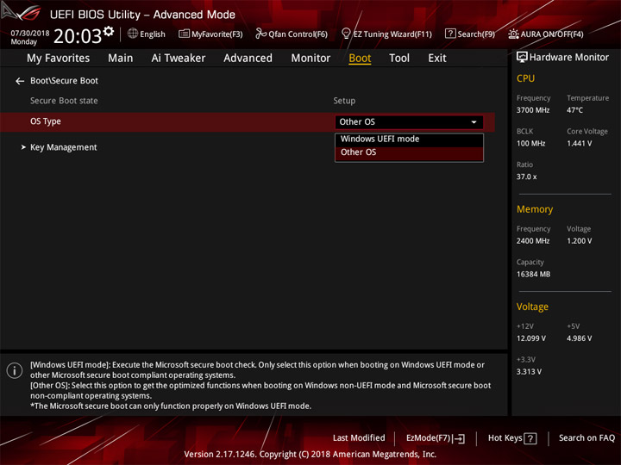Click the Hardware Monitor screen icon

click(x=522, y=58)
